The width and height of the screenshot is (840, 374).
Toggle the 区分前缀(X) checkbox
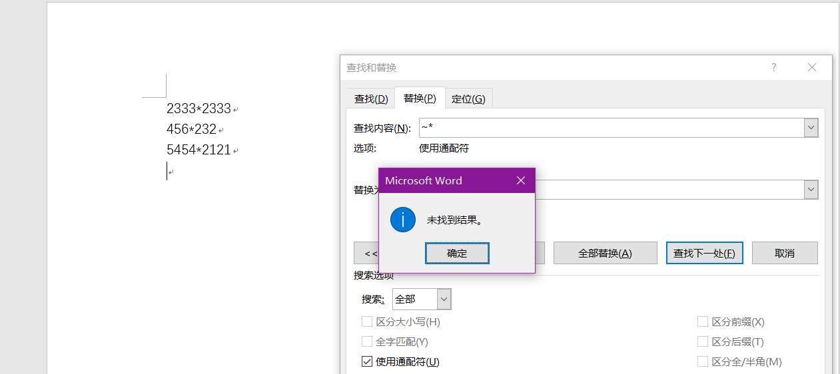point(703,321)
